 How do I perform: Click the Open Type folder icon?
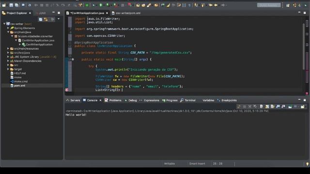[x=138, y=5]
